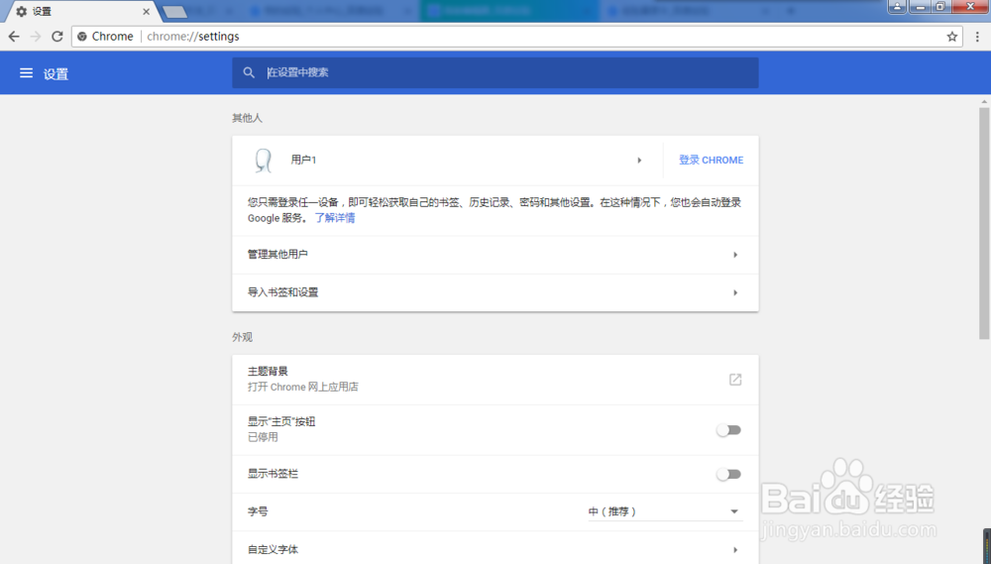Click the browser forward arrow
The image size is (991, 564).
coord(36,37)
